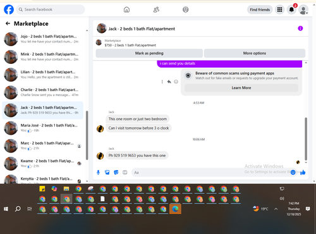Click the attach photo icon
This screenshot has height=234, width=316.
tap(107, 173)
